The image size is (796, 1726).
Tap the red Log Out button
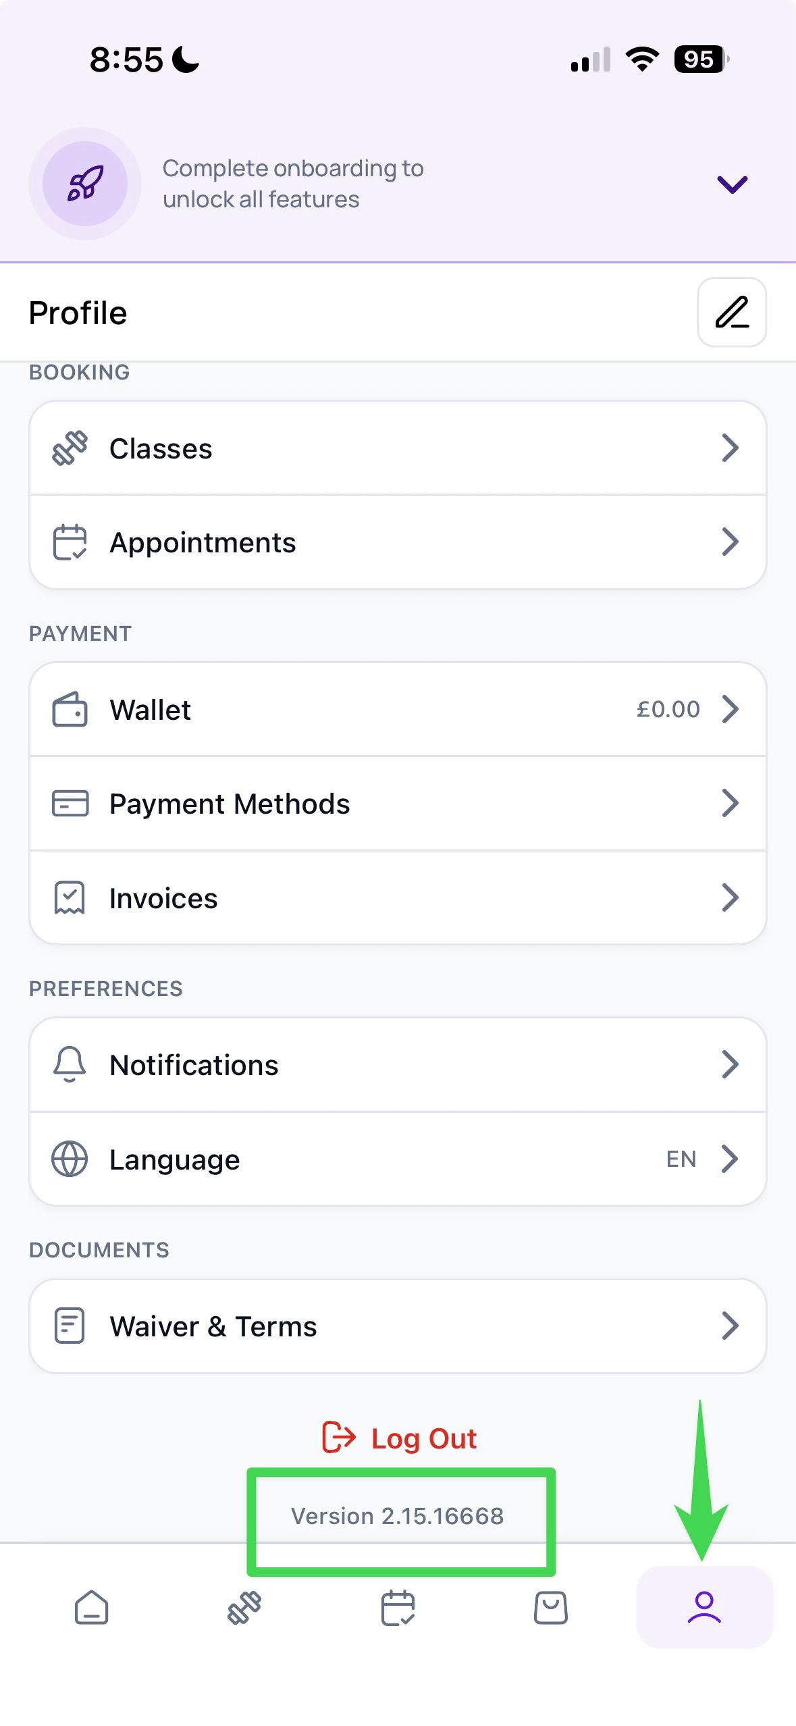coord(399,1438)
